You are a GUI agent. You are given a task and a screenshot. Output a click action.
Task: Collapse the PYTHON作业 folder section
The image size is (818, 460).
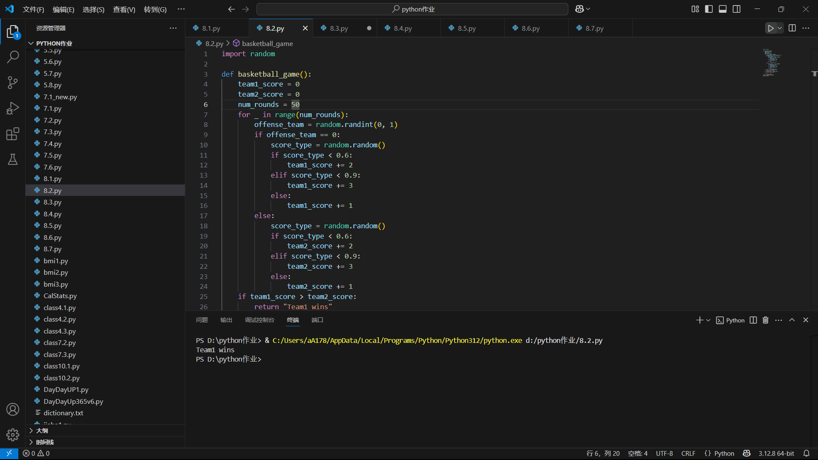(x=54, y=43)
